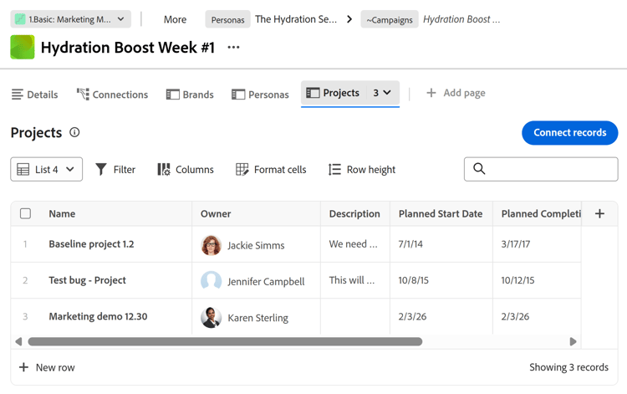The width and height of the screenshot is (627, 394).
Task: Switch to the Details tab
Action: 35,95
